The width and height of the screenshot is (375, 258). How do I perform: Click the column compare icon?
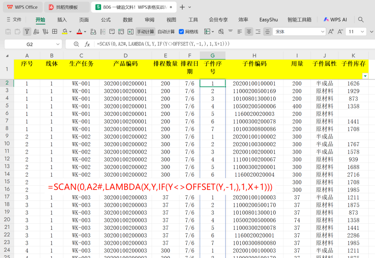point(103,32)
